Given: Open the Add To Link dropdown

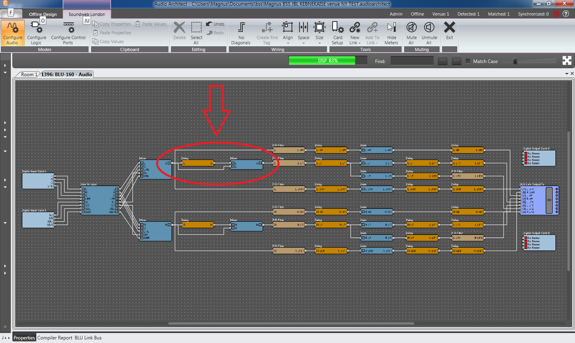Looking at the screenshot, I should coord(372,33).
